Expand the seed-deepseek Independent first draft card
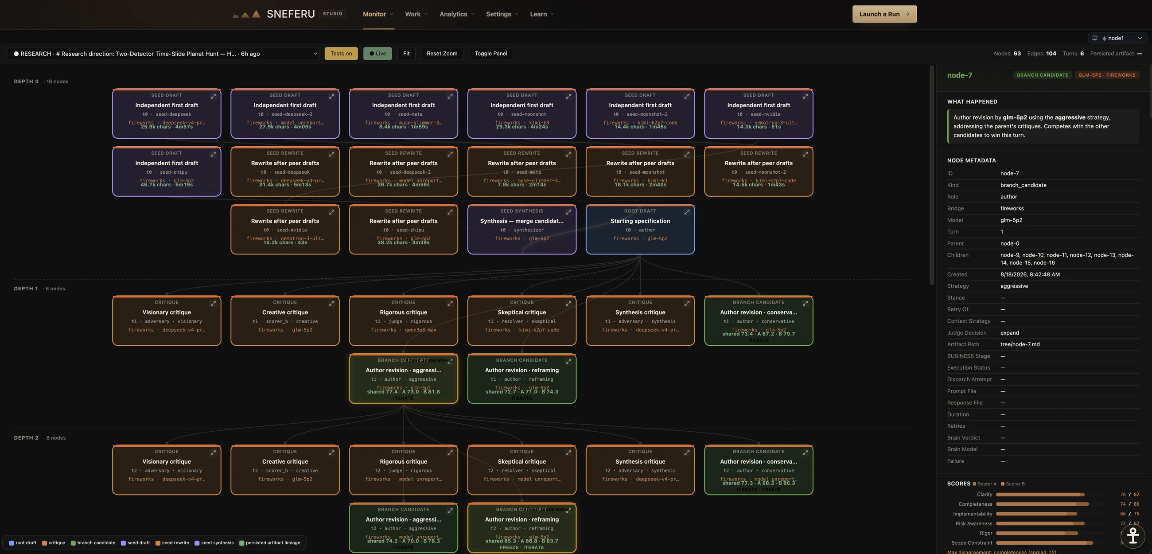Screen dimensions: 1152x554 pos(213,96)
